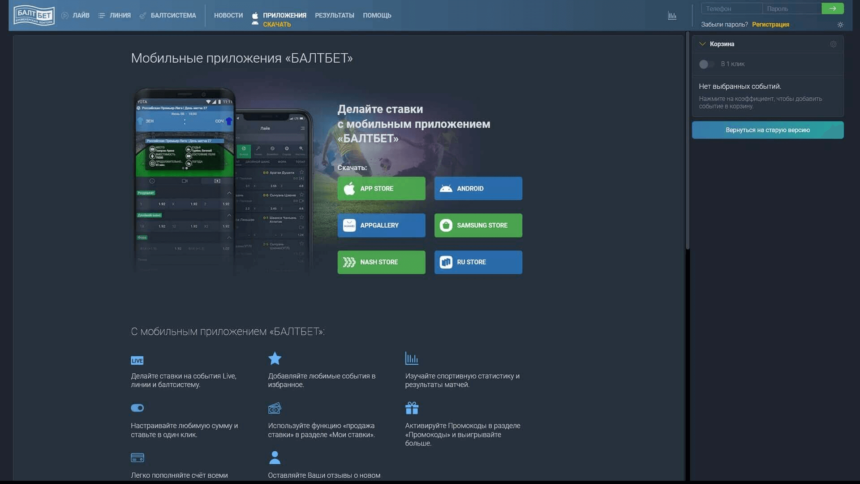Viewport: 860px width, 484px height.
Task: Click the Скачать link under Приложения
Action: pyautogui.click(x=277, y=24)
